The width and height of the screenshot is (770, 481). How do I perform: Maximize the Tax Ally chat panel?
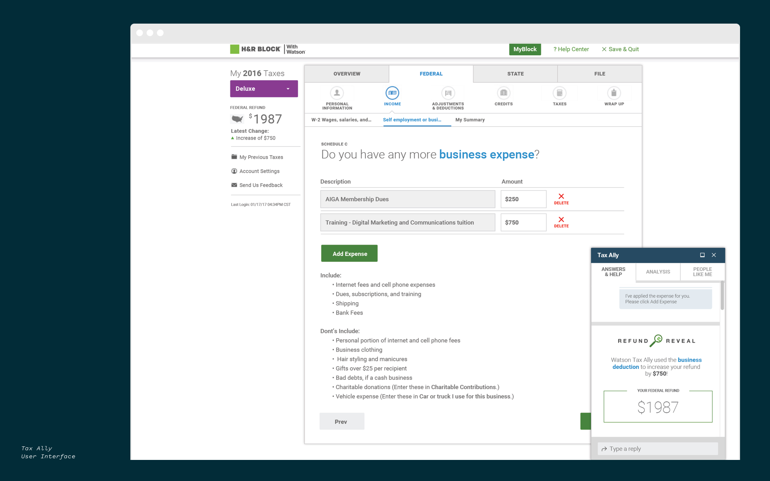pyautogui.click(x=702, y=255)
